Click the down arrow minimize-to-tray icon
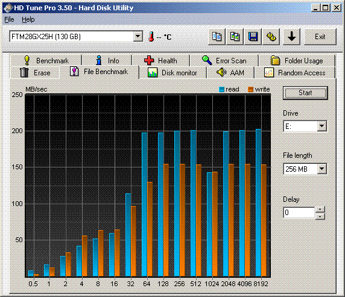 point(291,37)
